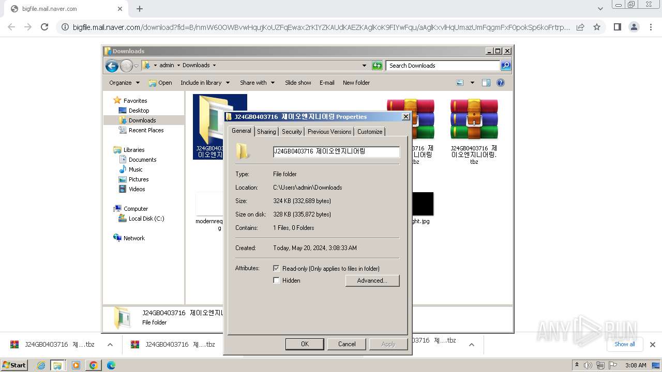This screenshot has height=372, width=662.
Task: Click E-mail in explorer toolbar
Action: 327,83
